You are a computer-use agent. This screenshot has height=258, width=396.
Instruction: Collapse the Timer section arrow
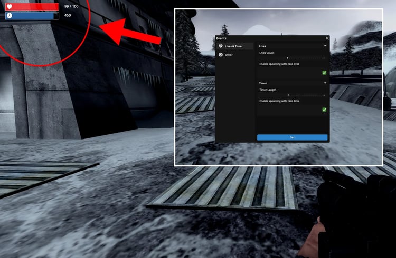[x=325, y=83]
